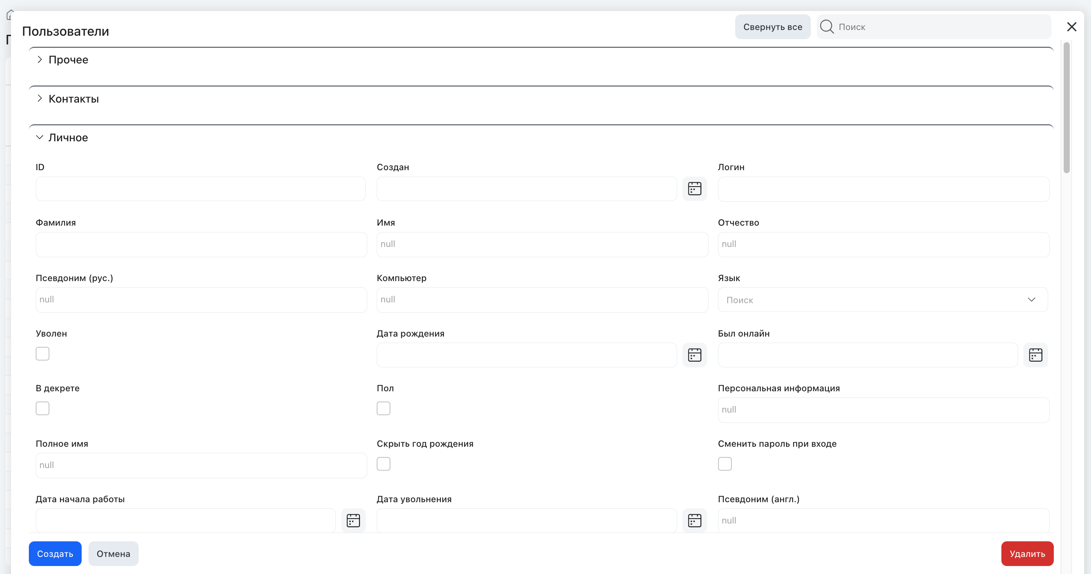
Task: Click the Персональная информация input field
Action: 884,410
